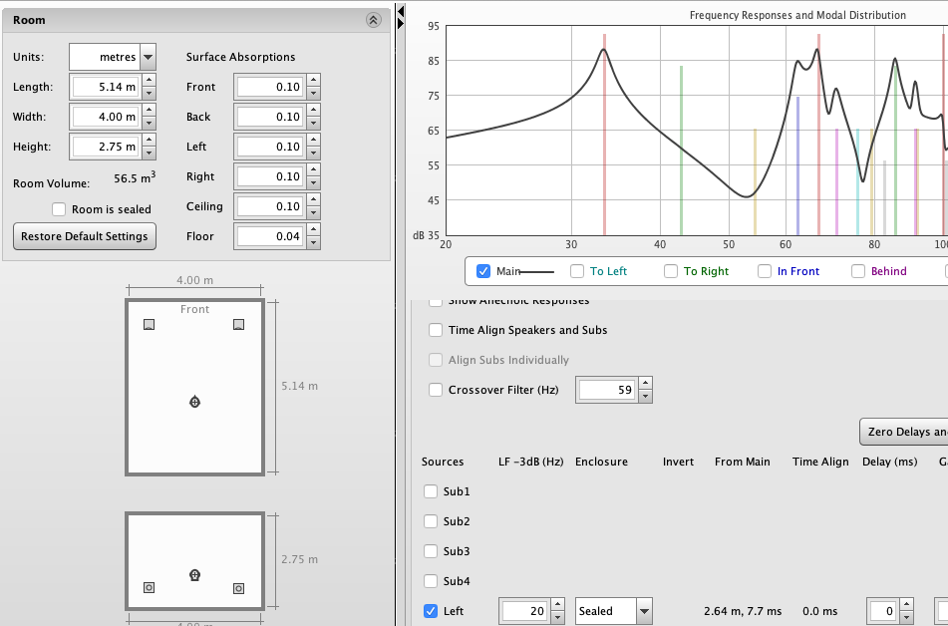
Task: Click Restore Default Settings button
Action: click(x=85, y=236)
